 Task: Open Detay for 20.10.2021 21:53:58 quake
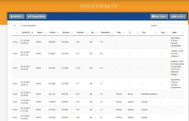(x=15, y=102)
